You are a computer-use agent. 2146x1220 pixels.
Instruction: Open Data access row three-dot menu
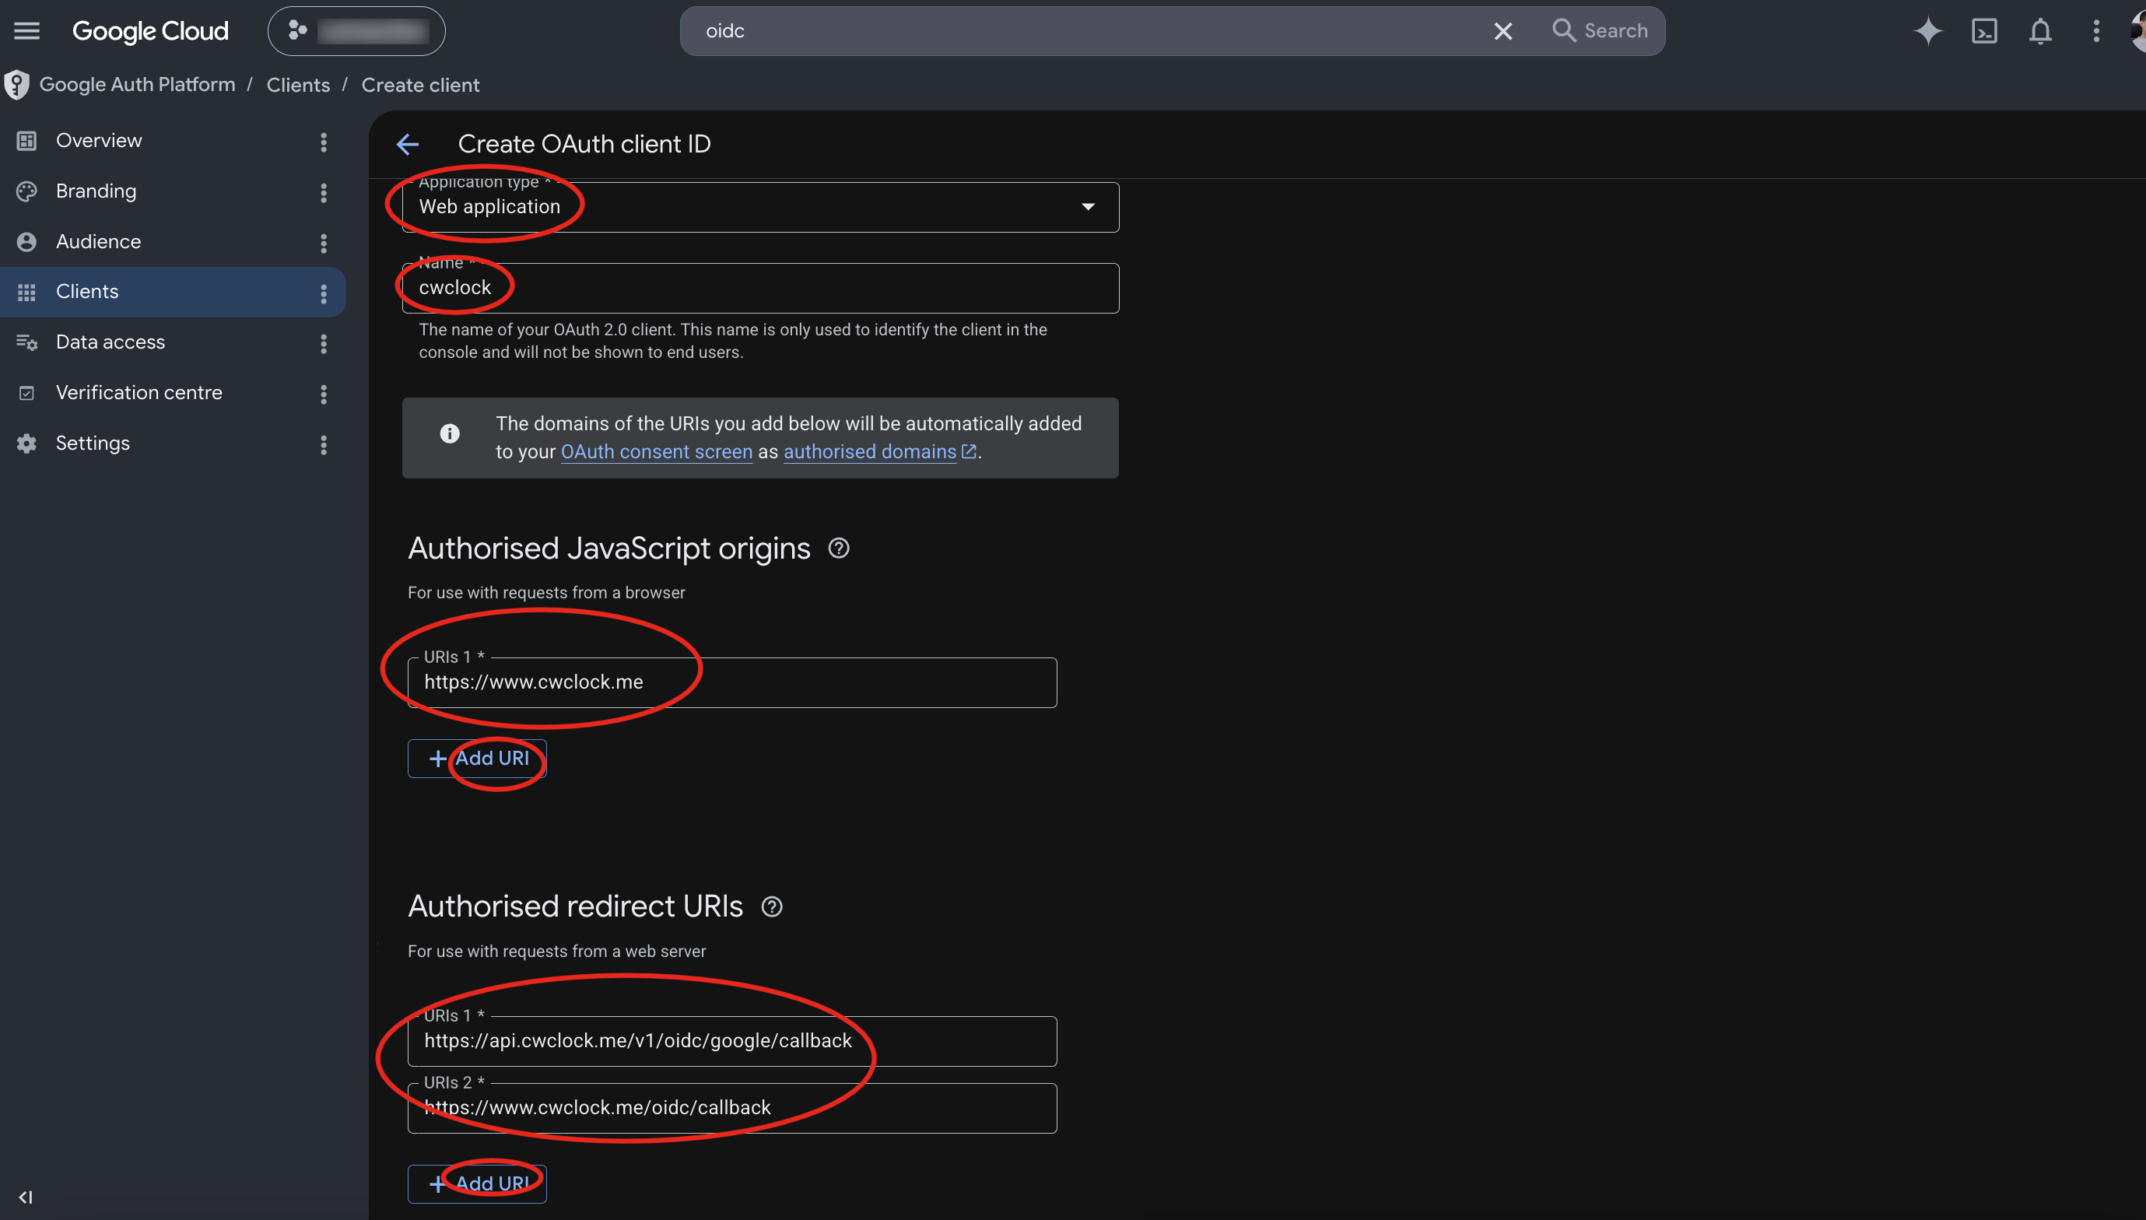[324, 344]
